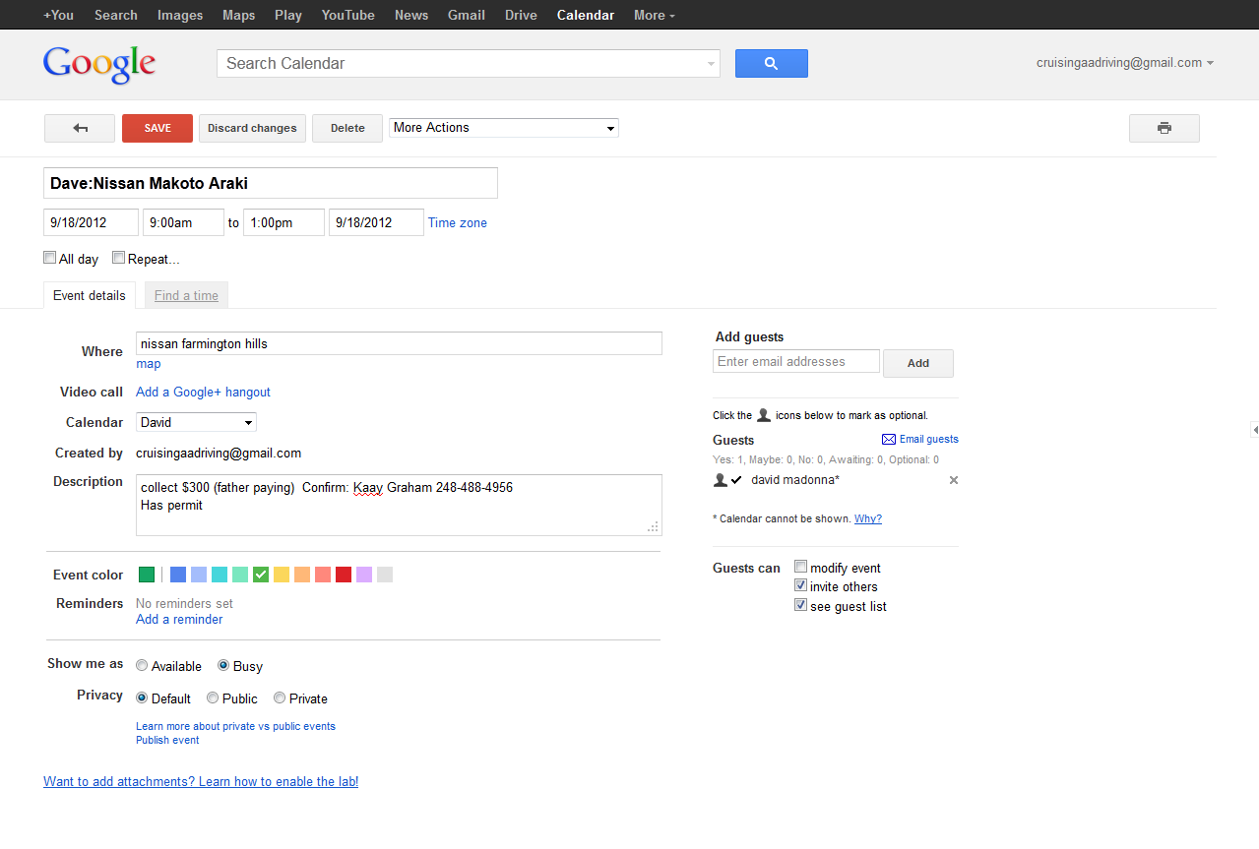Open Learn more about private vs public events
This screenshot has height=849, width=1259.
235,726
